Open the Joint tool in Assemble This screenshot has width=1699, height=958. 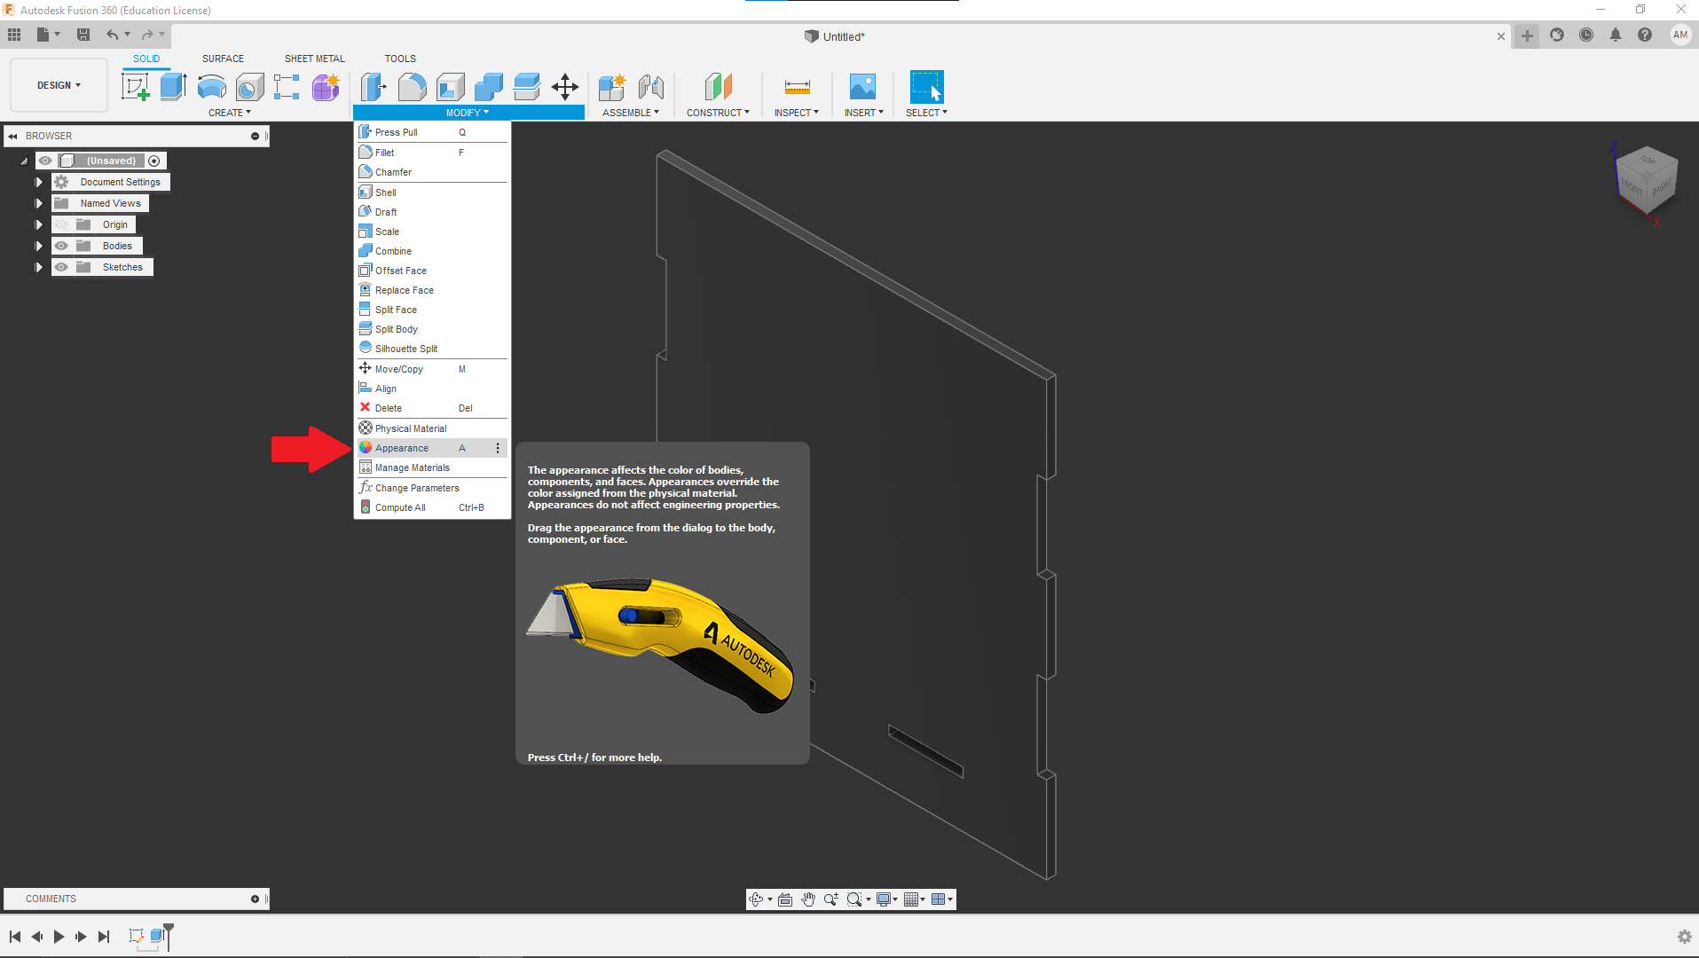pyautogui.click(x=650, y=87)
